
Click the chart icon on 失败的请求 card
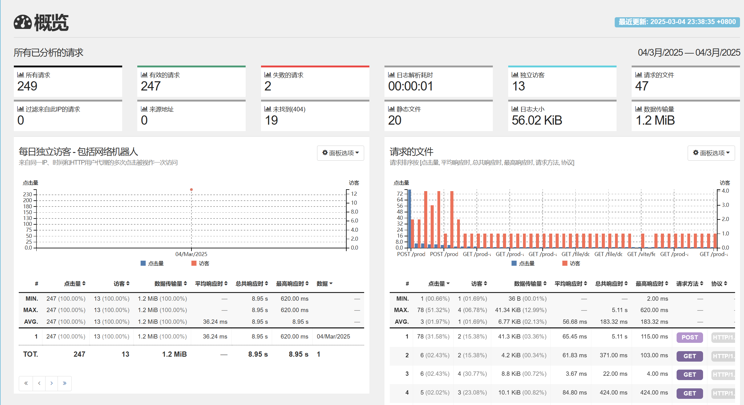267,75
